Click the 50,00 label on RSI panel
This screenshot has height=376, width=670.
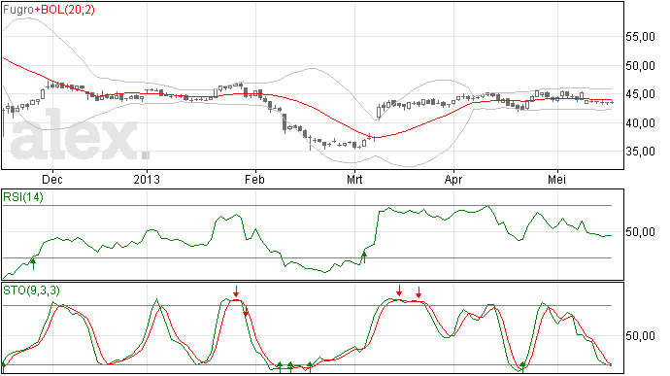pyautogui.click(x=640, y=232)
